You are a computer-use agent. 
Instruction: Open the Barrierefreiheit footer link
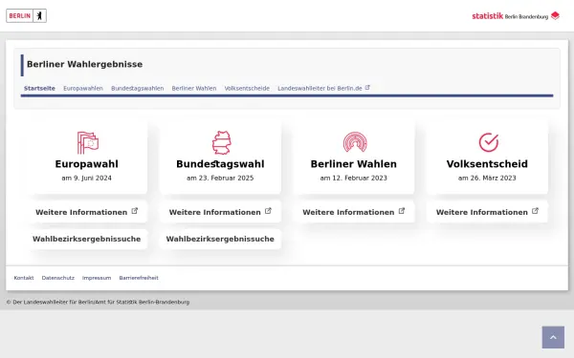click(x=139, y=278)
